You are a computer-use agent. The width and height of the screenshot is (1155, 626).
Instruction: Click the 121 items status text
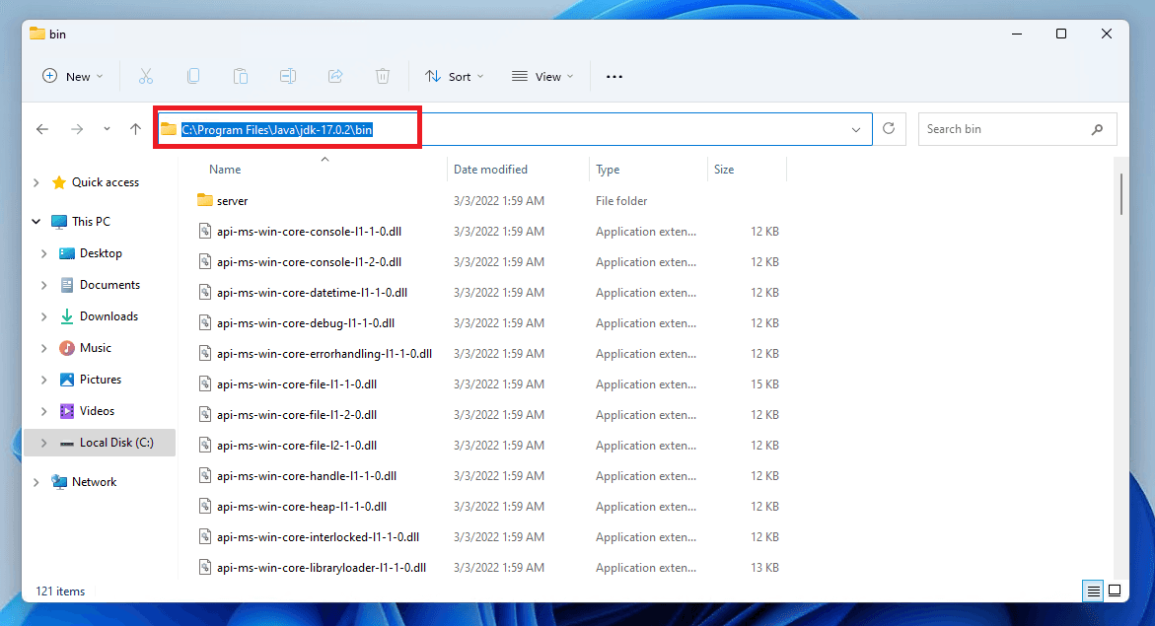pos(60,591)
